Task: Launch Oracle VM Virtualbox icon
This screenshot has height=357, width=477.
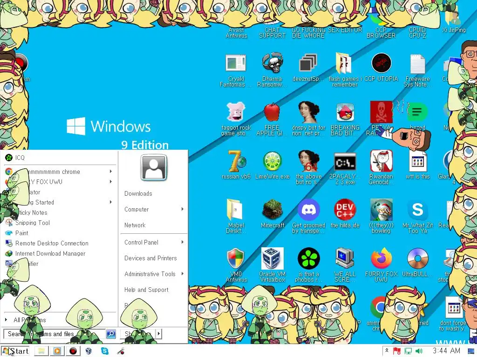Action: pyautogui.click(x=272, y=258)
